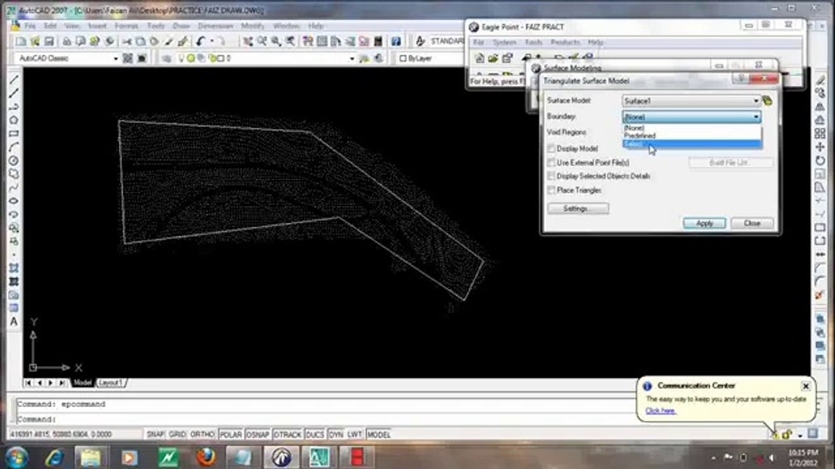Select the Rectangle draw tool
The height and width of the screenshot is (469, 835).
(x=14, y=134)
